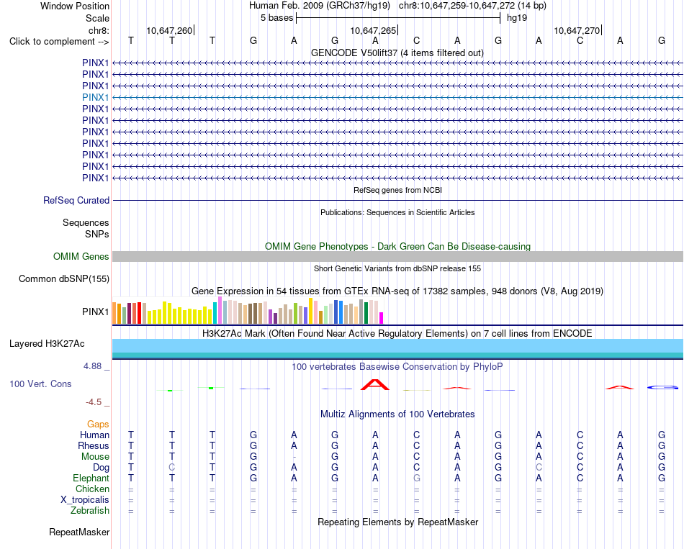Click the GENCODE V50lift37 track title
Image resolution: width=684 pixels, height=549 pixels.
click(397, 53)
